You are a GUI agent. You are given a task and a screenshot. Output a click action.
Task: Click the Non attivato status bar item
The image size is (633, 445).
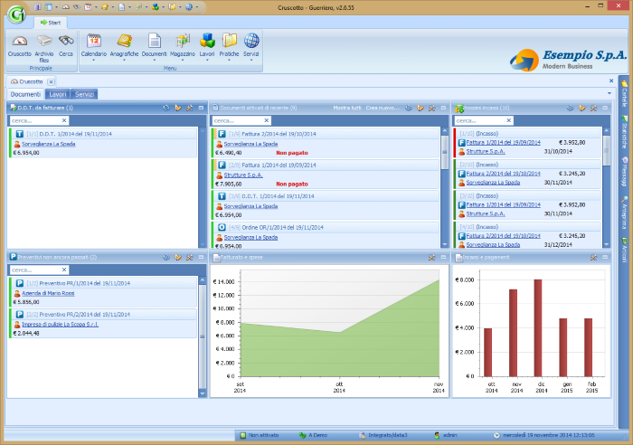tap(260, 435)
